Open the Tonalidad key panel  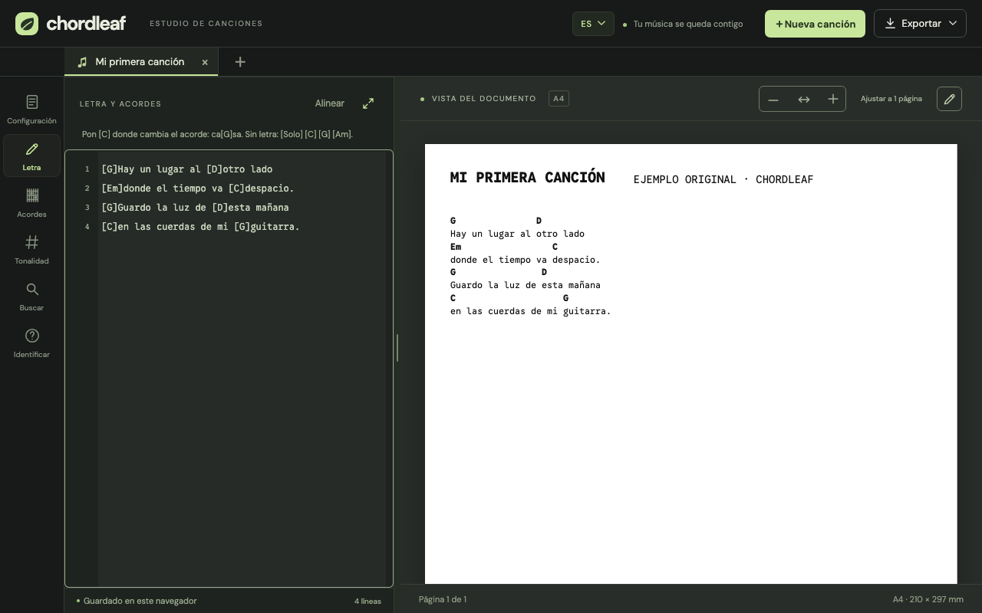(31, 249)
